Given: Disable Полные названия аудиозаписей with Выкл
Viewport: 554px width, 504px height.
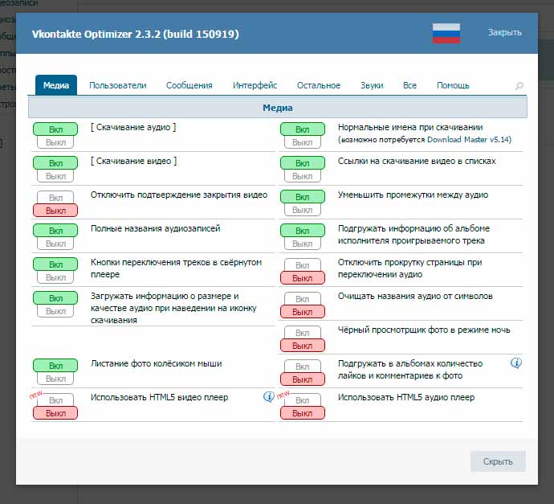Looking at the screenshot, I should (x=55, y=244).
